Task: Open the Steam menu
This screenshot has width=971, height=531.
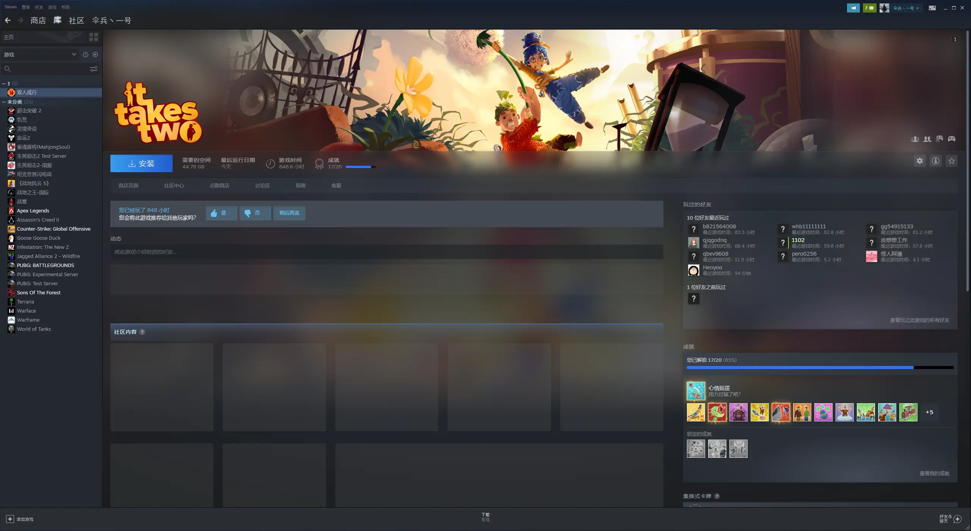Action: coord(11,7)
